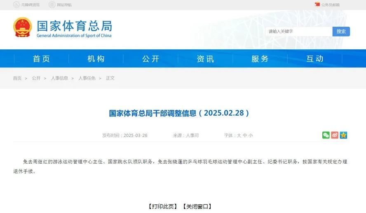The image size is (366, 213).
Task: Open 服务 navigation menu
Action: (x=260, y=59)
